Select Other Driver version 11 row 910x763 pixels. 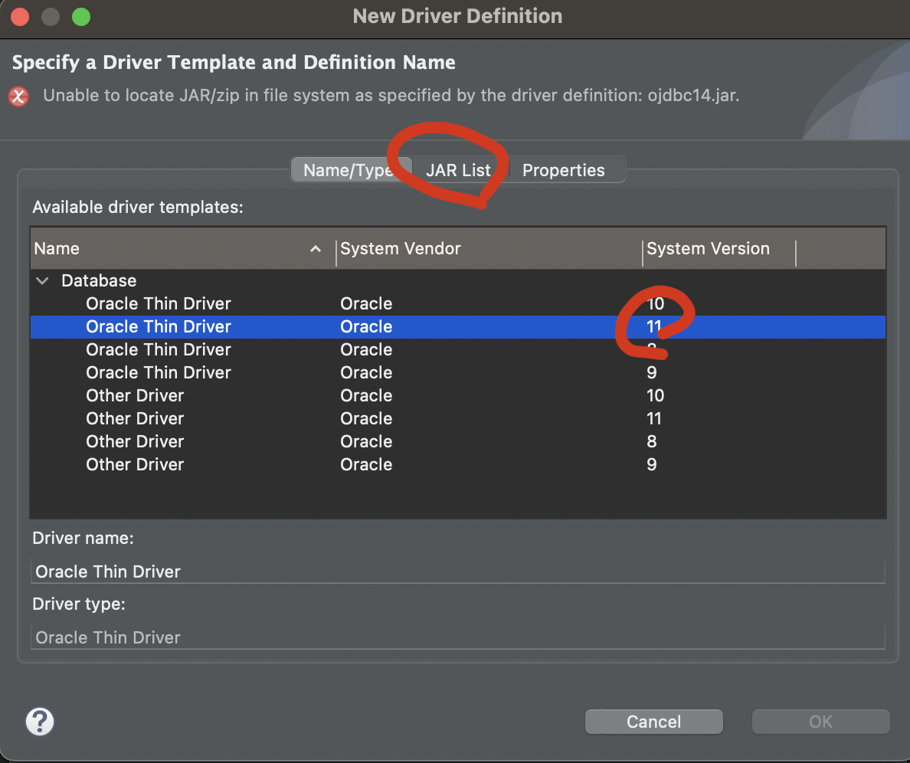click(458, 418)
